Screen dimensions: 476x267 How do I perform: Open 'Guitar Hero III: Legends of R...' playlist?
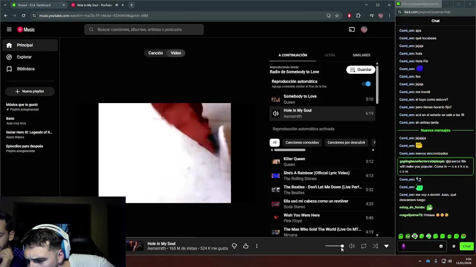(30, 134)
